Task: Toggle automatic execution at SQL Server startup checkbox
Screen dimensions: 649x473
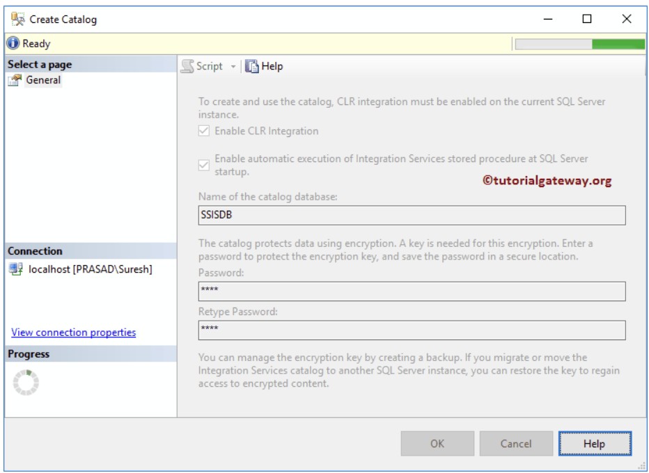Action: (203, 166)
